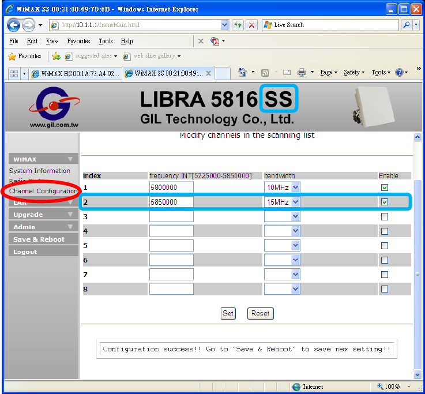Click the Print icon
Viewport: 425px width, 394px height.
302,73
